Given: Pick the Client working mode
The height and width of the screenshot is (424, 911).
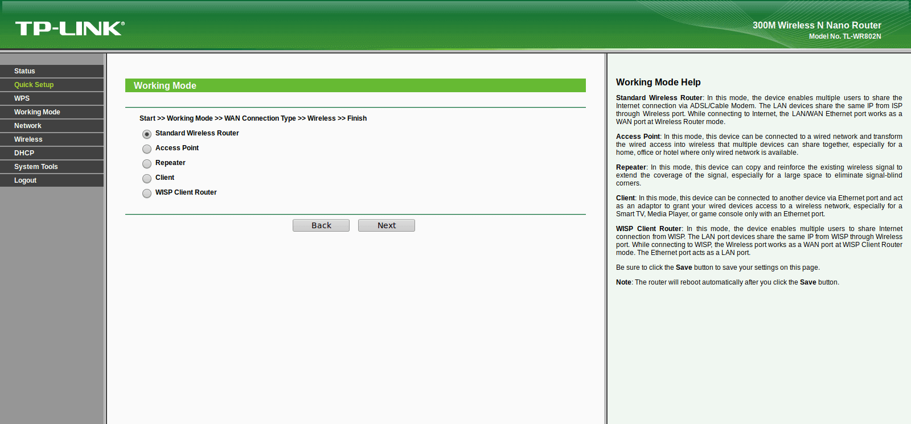Looking at the screenshot, I should 147,179.
